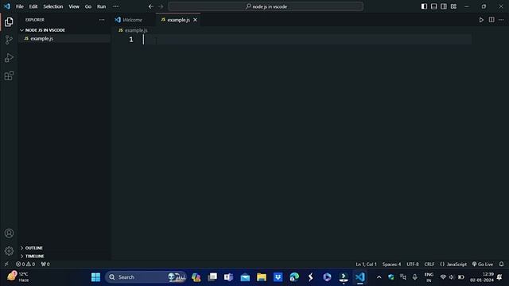Image resolution: width=509 pixels, height=286 pixels.
Task: Go back with the left navigation arrow
Action: tap(151, 6)
